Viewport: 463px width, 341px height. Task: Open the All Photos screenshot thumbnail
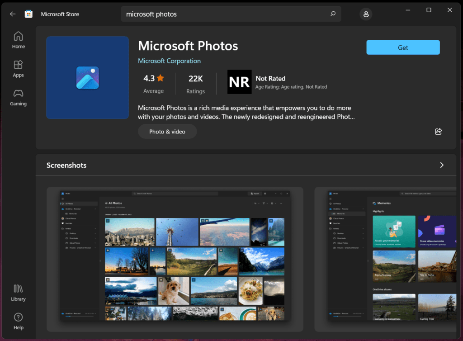coord(175,259)
